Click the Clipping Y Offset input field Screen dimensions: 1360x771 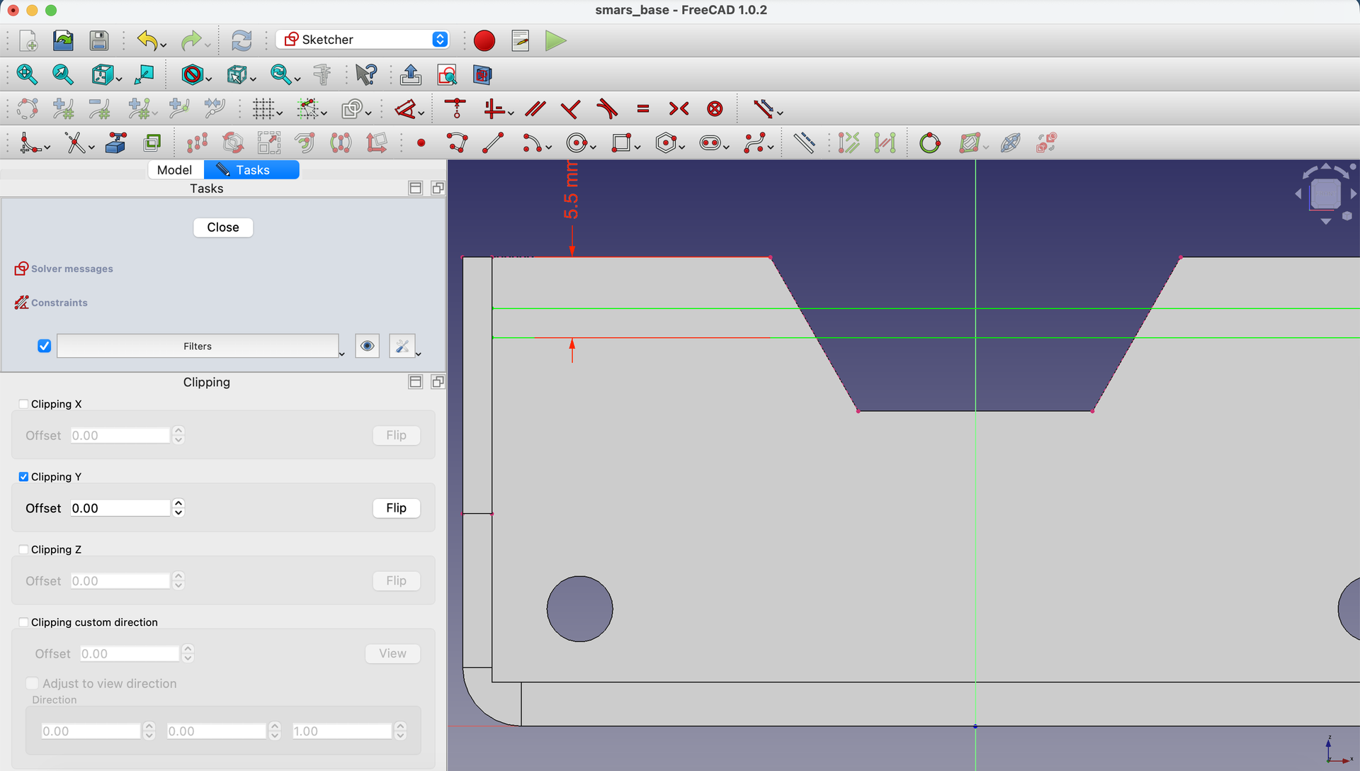pyautogui.click(x=120, y=508)
